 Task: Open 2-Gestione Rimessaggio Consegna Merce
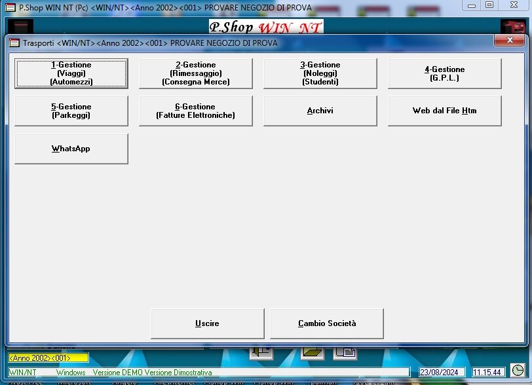(195, 73)
